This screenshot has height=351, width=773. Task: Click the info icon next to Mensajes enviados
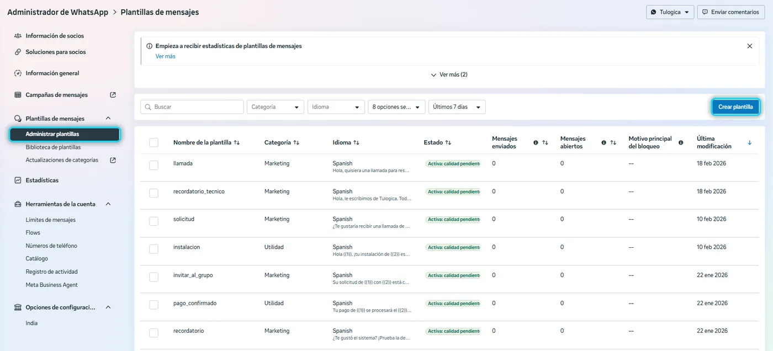[536, 142]
